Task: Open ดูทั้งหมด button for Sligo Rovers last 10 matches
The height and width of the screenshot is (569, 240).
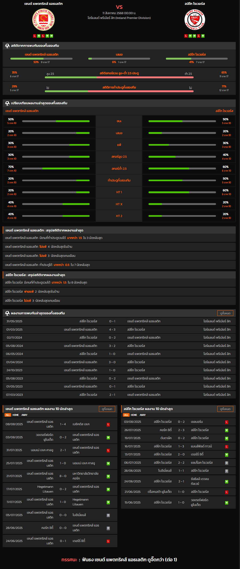Action: pyautogui.click(x=225, y=409)
